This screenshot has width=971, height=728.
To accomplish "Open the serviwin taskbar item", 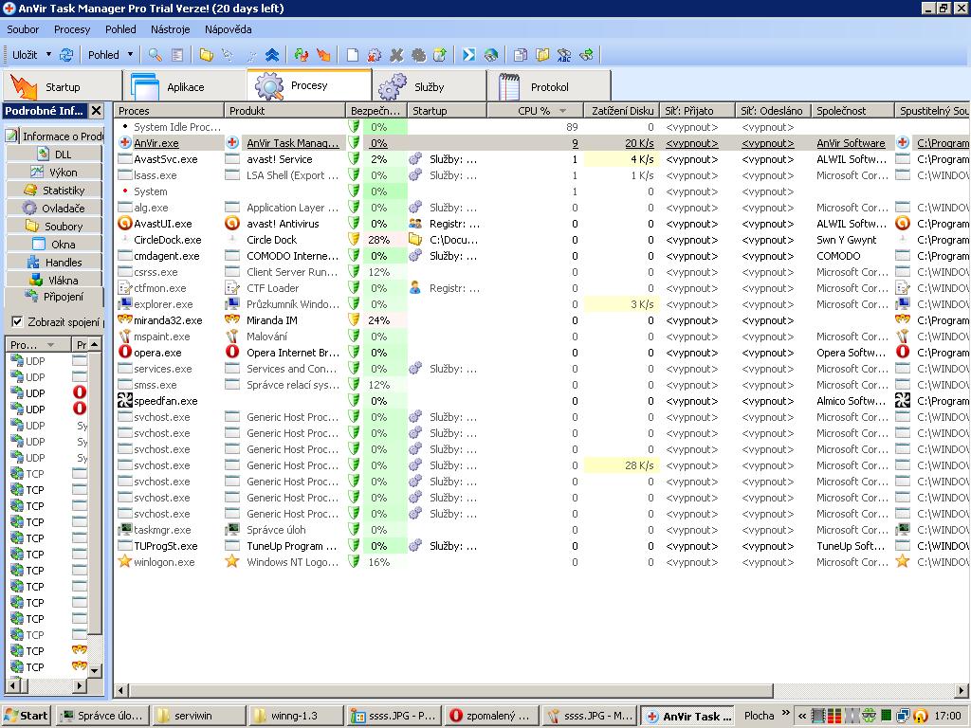I will point(200,716).
